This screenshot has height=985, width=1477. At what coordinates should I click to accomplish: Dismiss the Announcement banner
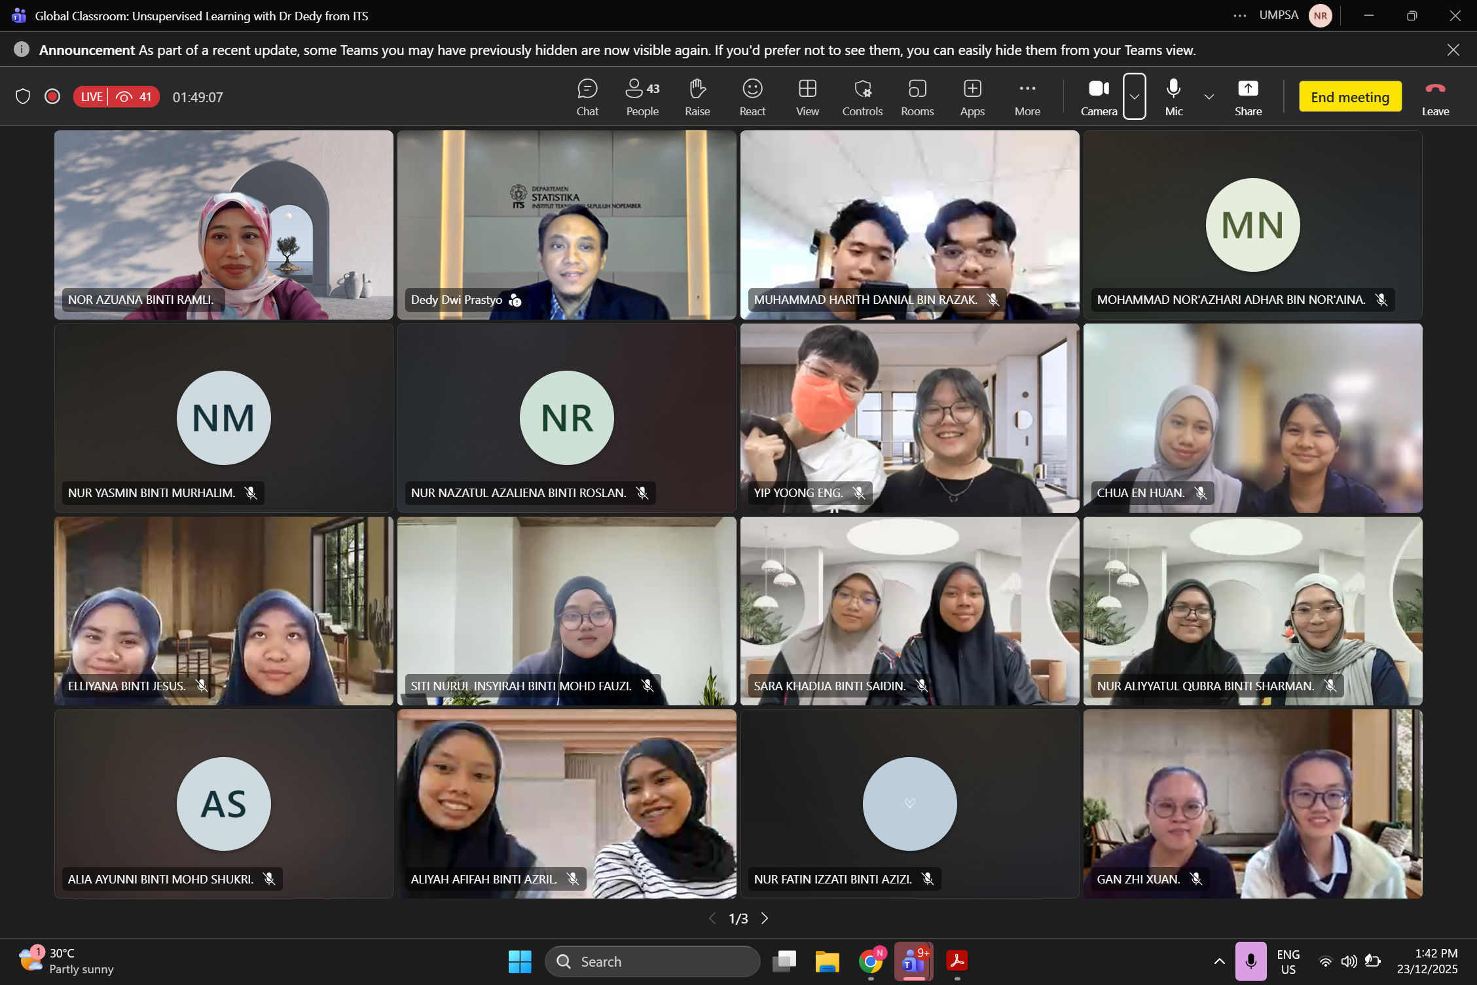tap(1453, 50)
